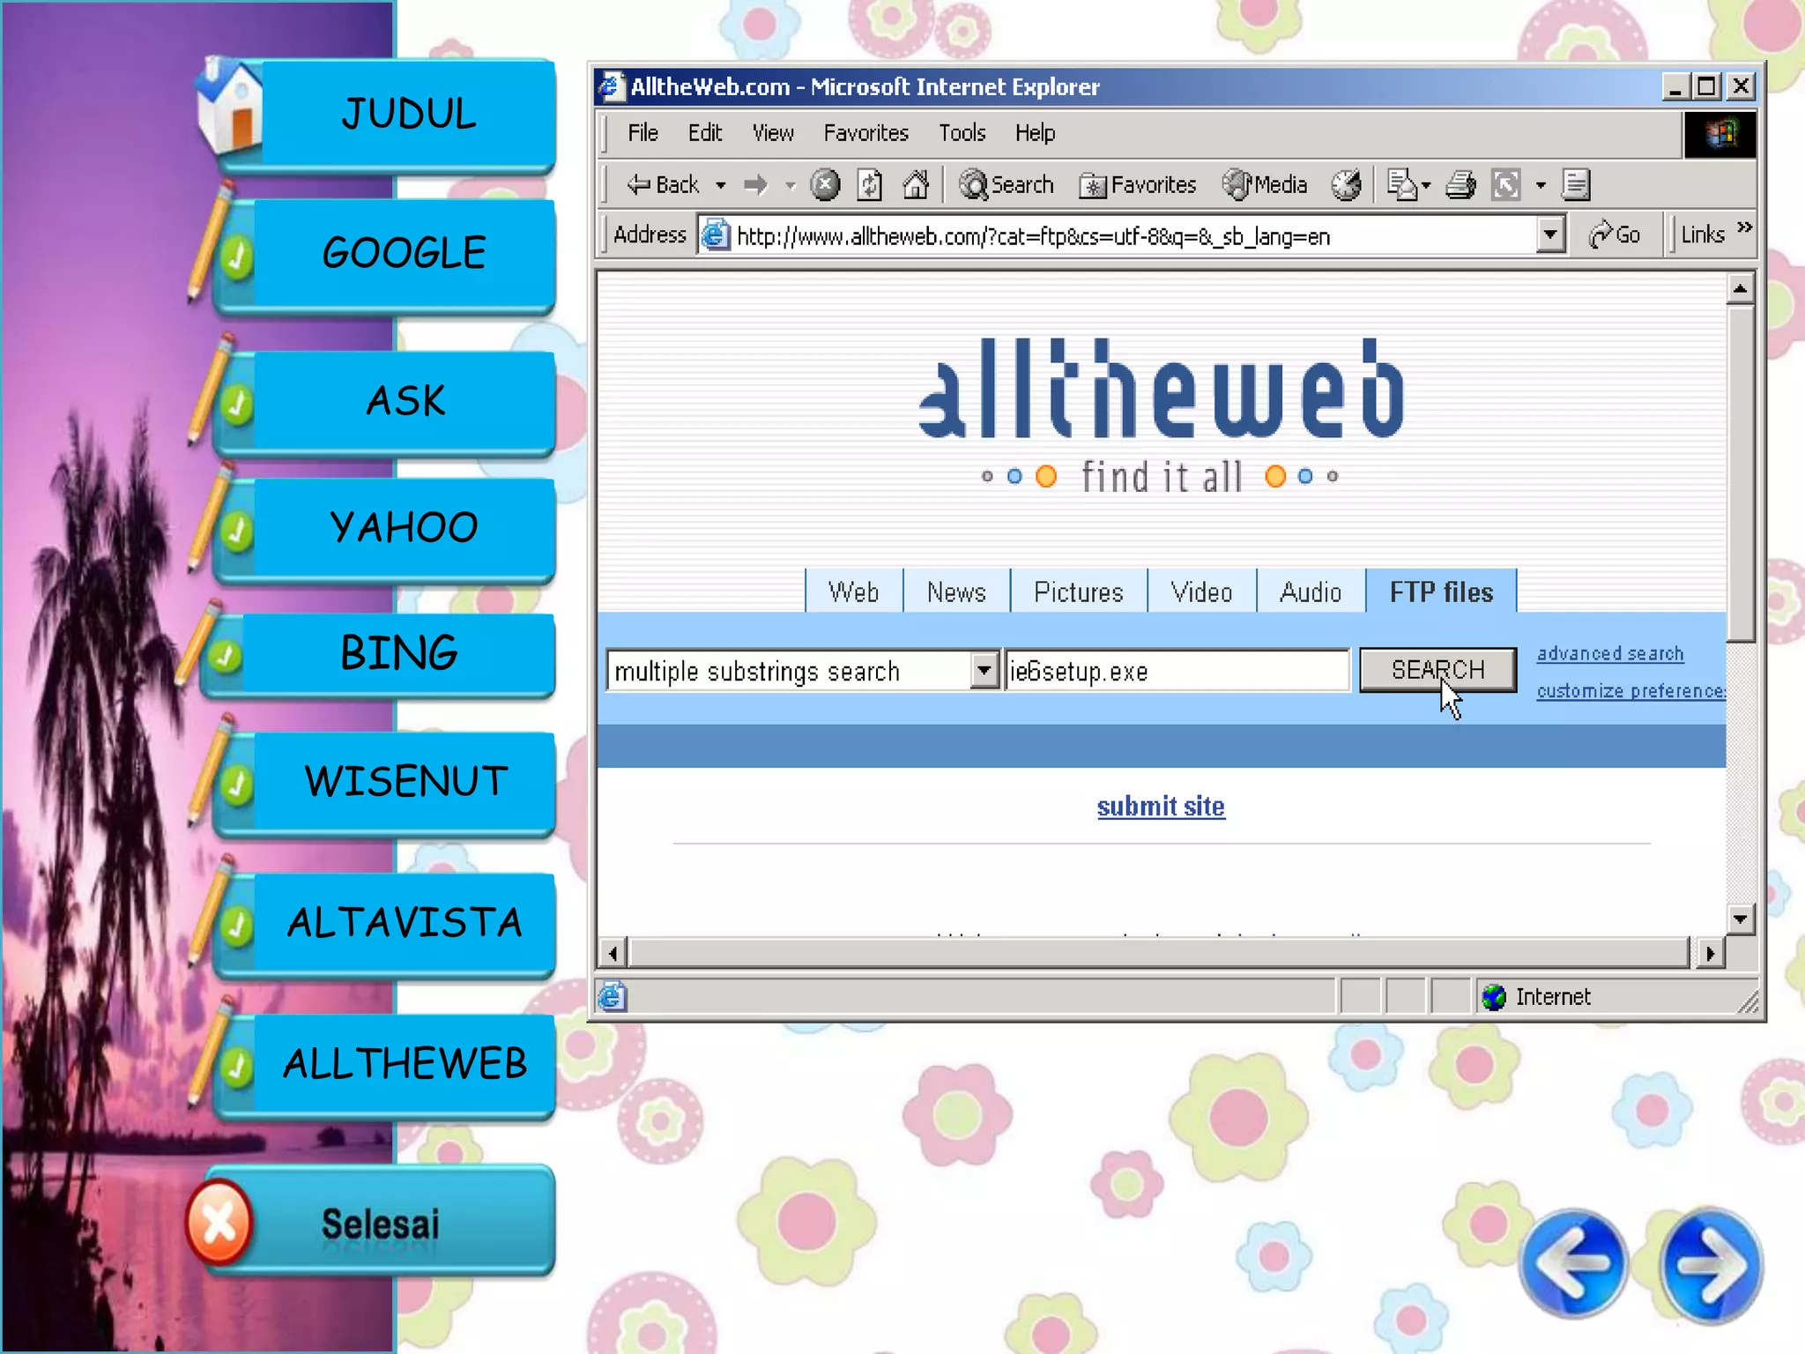This screenshot has width=1805, height=1354.
Task: Click the Refresh page icon
Action: click(870, 184)
